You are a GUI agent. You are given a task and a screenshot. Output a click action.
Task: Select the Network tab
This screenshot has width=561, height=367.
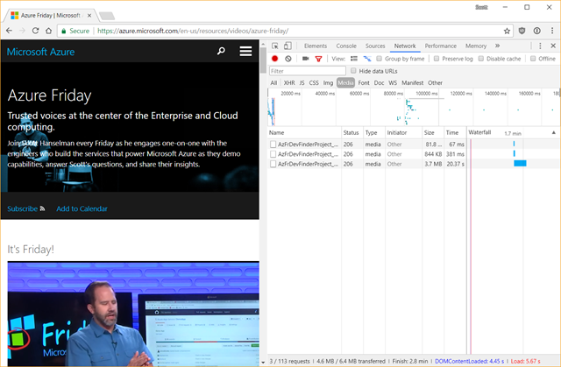click(405, 46)
